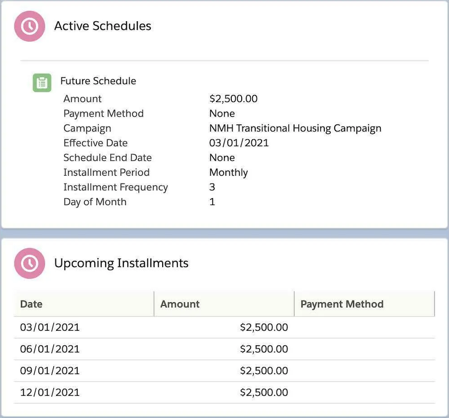Click the Amount column header
This screenshot has width=449, height=418.
tap(180, 304)
